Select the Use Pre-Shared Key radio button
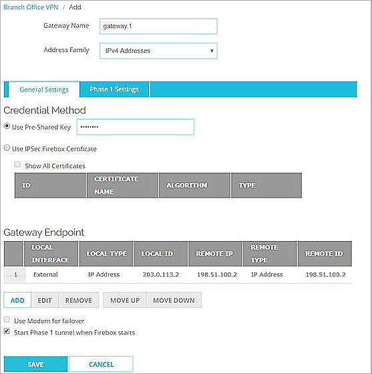The height and width of the screenshot is (374, 372). click(x=7, y=126)
